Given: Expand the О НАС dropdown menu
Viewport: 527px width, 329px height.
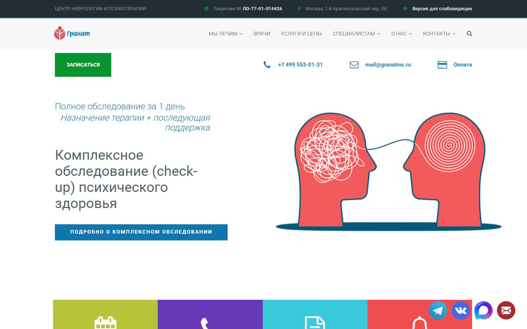Looking at the screenshot, I should pyautogui.click(x=401, y=34).
